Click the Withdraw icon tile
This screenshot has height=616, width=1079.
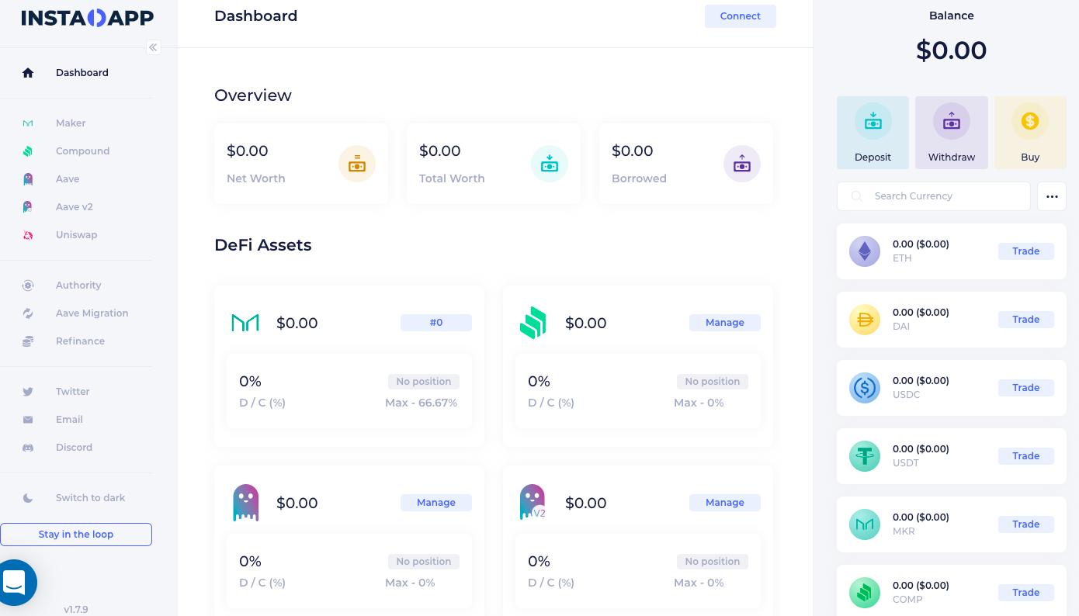[951, 122]
